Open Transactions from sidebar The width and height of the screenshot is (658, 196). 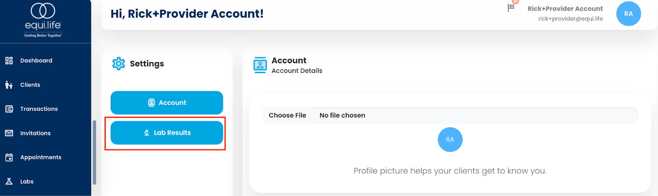point(39,109)
